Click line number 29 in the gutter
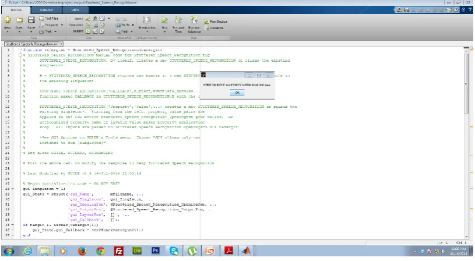This screenshot has height=261, width=475. [8, 194]
